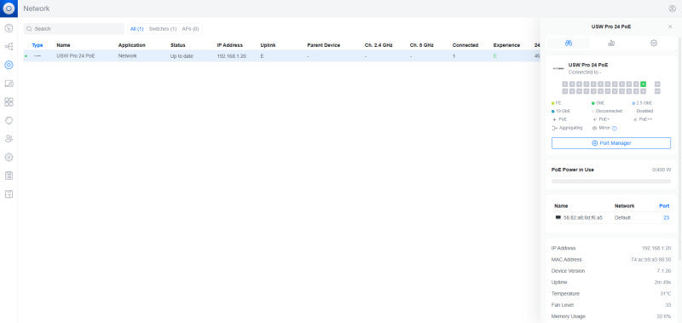This screenshot has width=682, height=323.
Task: Select the binoculars overview tab in device panel
Action: (x=569, y=43)
